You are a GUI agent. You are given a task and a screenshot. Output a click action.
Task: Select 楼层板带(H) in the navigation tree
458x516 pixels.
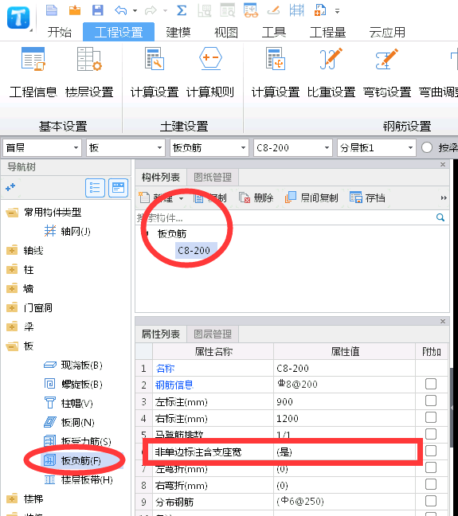78,480
